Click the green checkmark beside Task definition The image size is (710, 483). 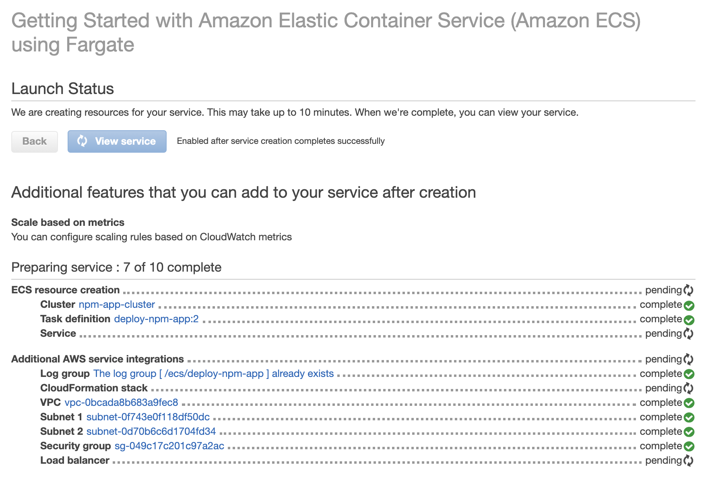point(689,320)
